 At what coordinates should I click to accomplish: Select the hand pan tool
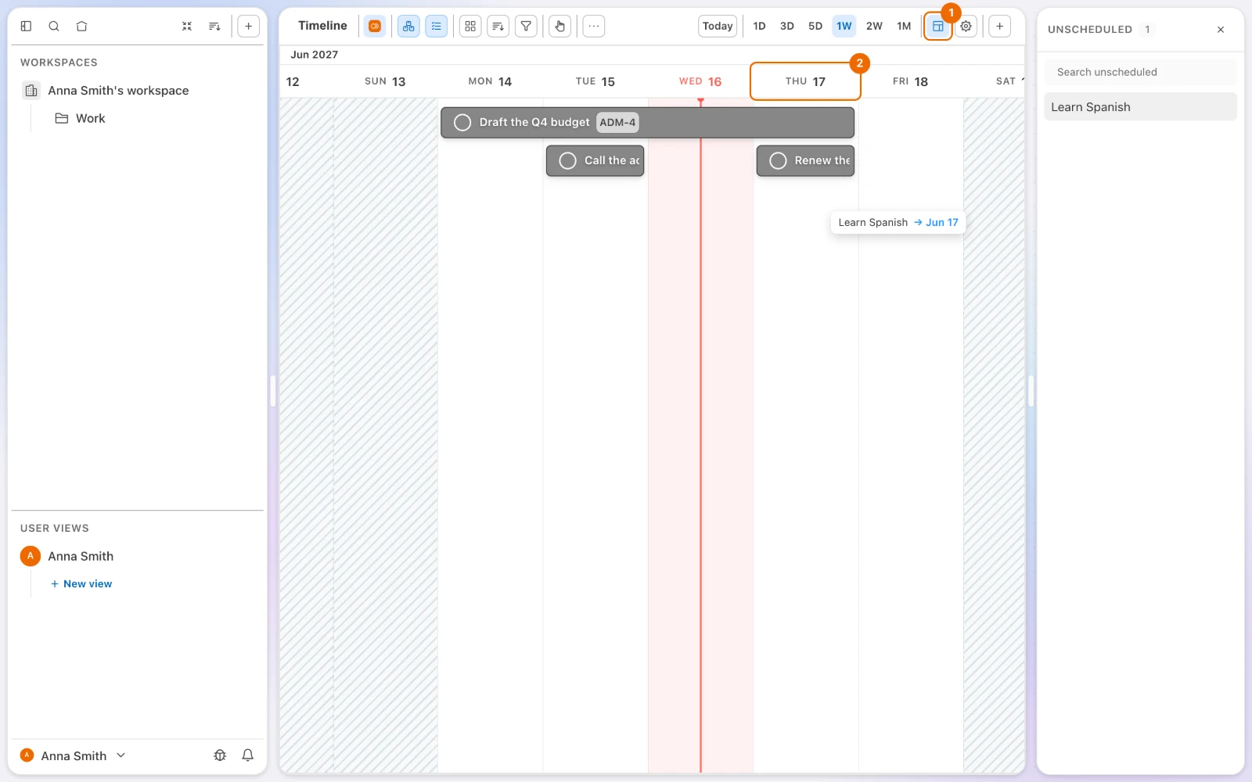tap(559, 26)
